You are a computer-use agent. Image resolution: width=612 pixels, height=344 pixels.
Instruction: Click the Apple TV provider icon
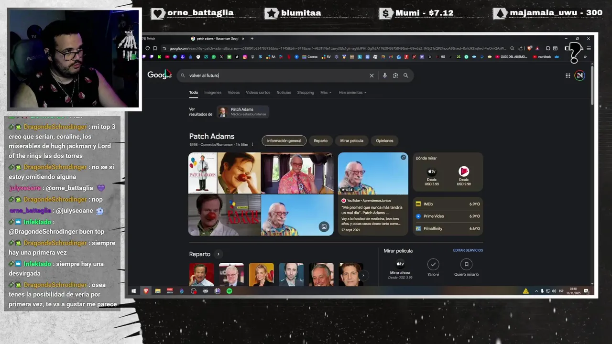(432, 172)
